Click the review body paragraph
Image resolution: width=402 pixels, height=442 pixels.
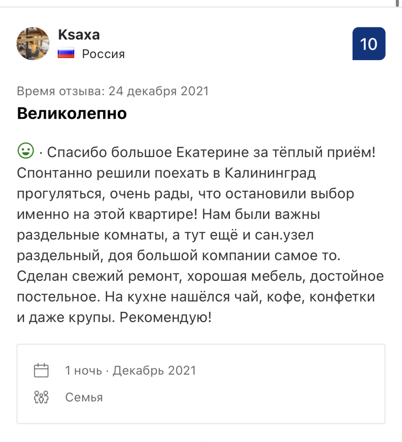coord(200,233)
